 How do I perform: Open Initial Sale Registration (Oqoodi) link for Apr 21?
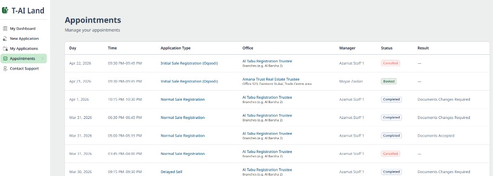[x=189, y=82]
